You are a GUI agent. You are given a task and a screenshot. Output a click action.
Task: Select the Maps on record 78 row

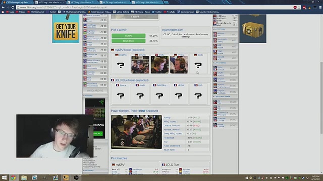tap(186, 146)
